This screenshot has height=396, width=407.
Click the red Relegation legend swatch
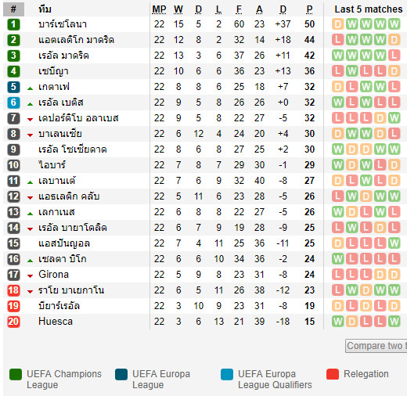pos(333,374)
